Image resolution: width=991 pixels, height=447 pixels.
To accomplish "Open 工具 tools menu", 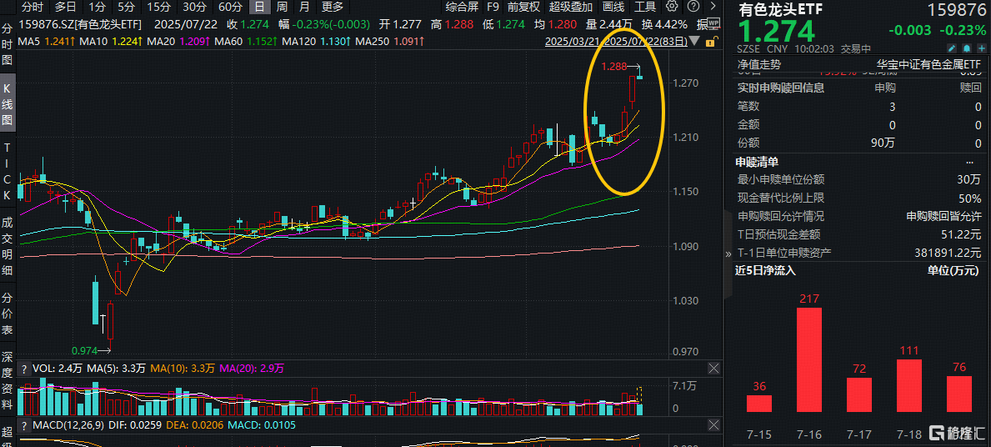I will [x=645, y=7].
